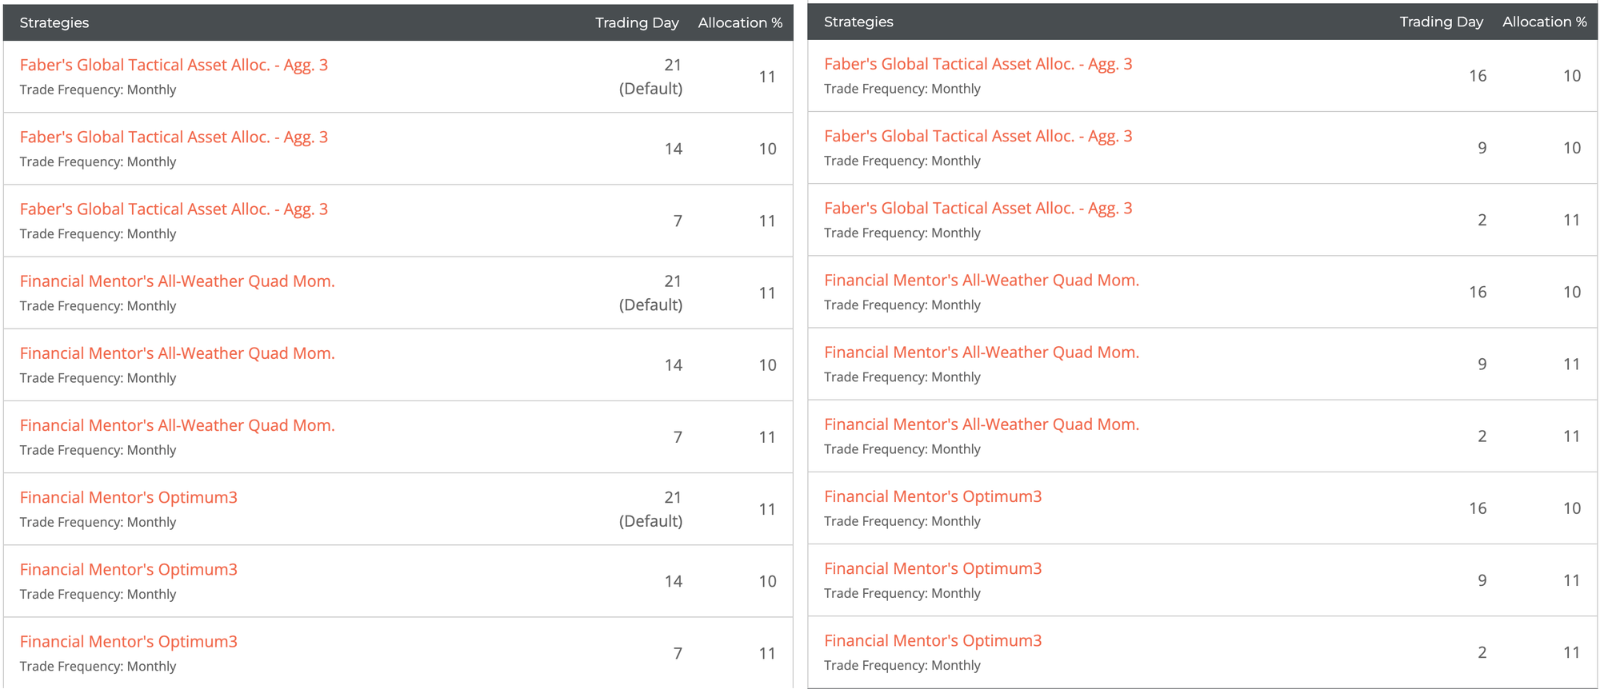Open Faber's strategy link with trading day 9
The height and width of the screenshot is (689, 1600).
click(978, 137)
